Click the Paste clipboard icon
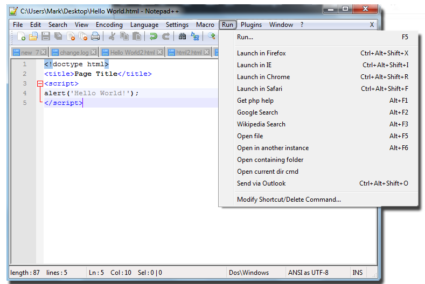Screen dimensions: 425x284 point(137,36)
